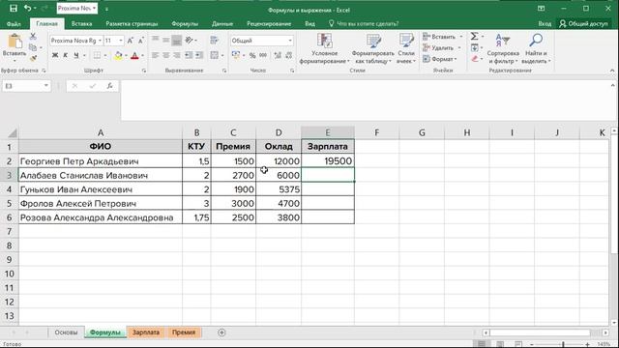The width and height of the screenshot is (619, 348).
Task: Click the Clear eraser icon
Action: tap(475, 59)
